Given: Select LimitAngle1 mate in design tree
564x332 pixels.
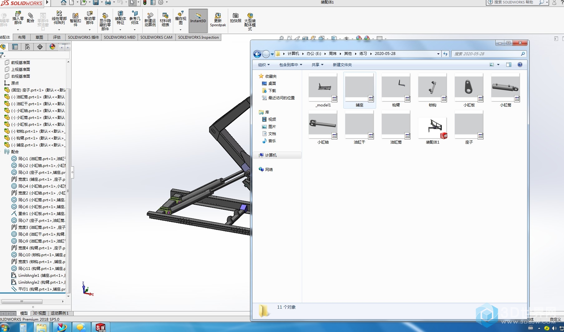Looking at the screenshot, I should (x=38, y=275).
